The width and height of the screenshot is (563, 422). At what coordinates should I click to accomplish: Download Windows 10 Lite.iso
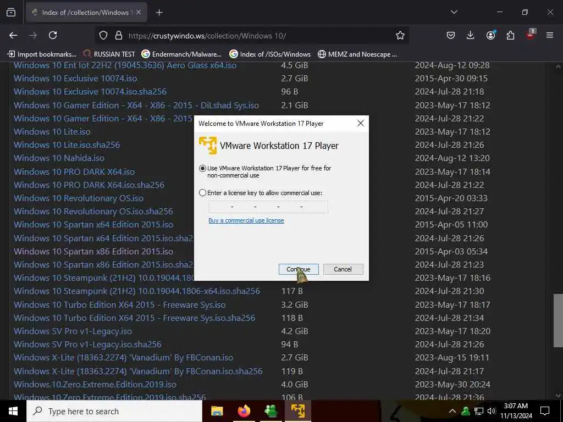[x=52, y=132]
